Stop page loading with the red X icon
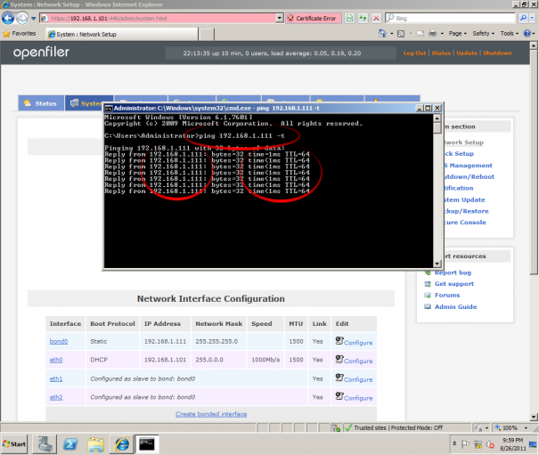The height and width of the screenshot is (455, 539). click(x=376, y=18)
